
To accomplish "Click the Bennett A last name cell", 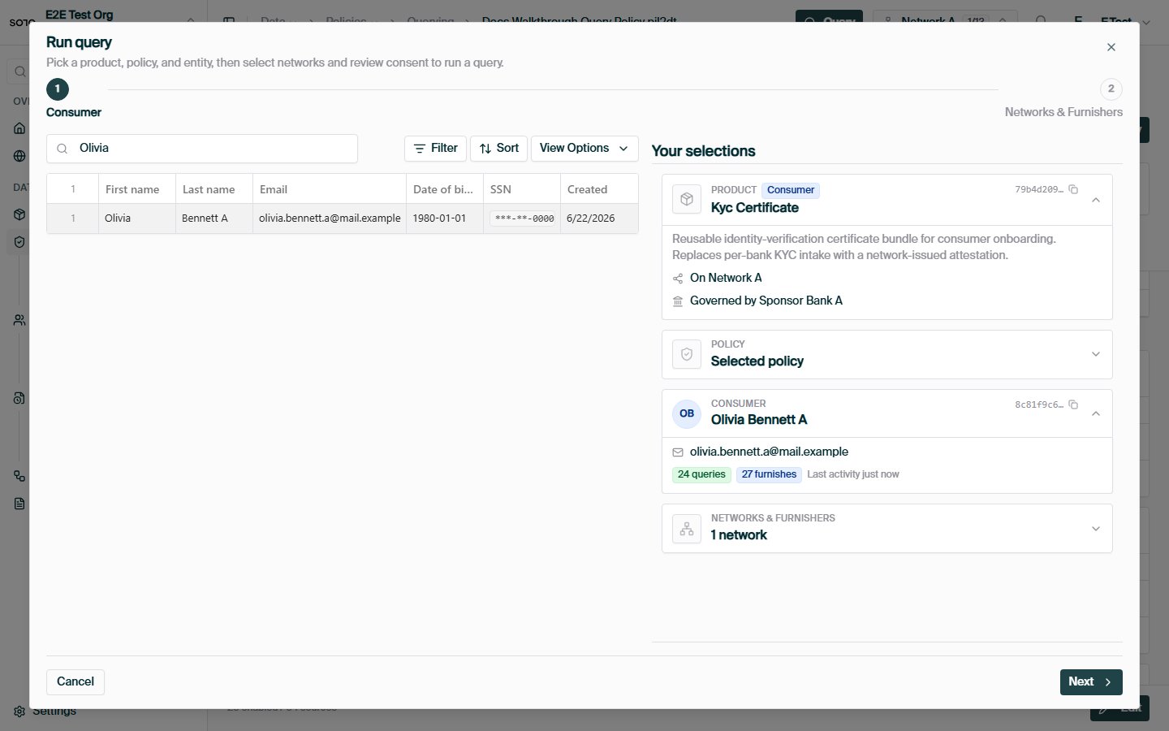I will coord(214,218).
